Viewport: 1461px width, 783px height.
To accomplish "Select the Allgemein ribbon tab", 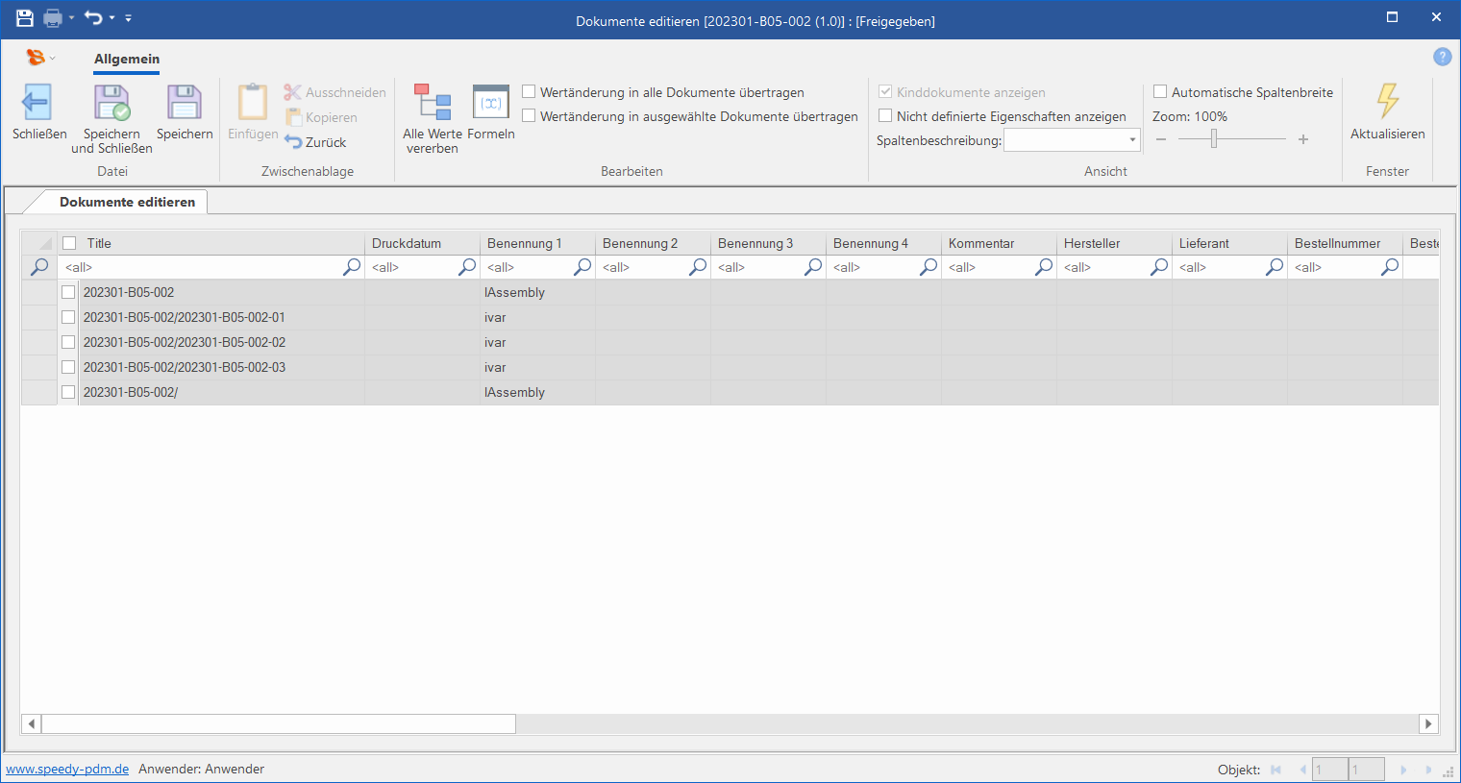I will click(x=127, y=59).
